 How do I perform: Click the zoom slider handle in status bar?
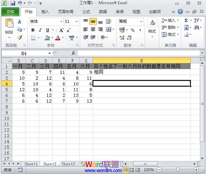pyautogui.click(x=178, y=170)
